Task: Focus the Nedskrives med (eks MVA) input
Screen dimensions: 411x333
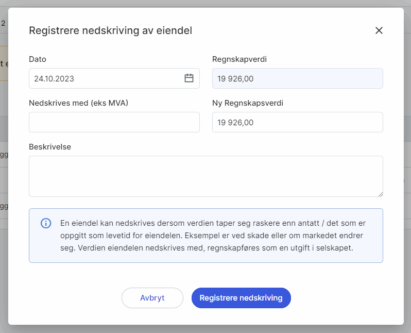Action: pos(114,122)
